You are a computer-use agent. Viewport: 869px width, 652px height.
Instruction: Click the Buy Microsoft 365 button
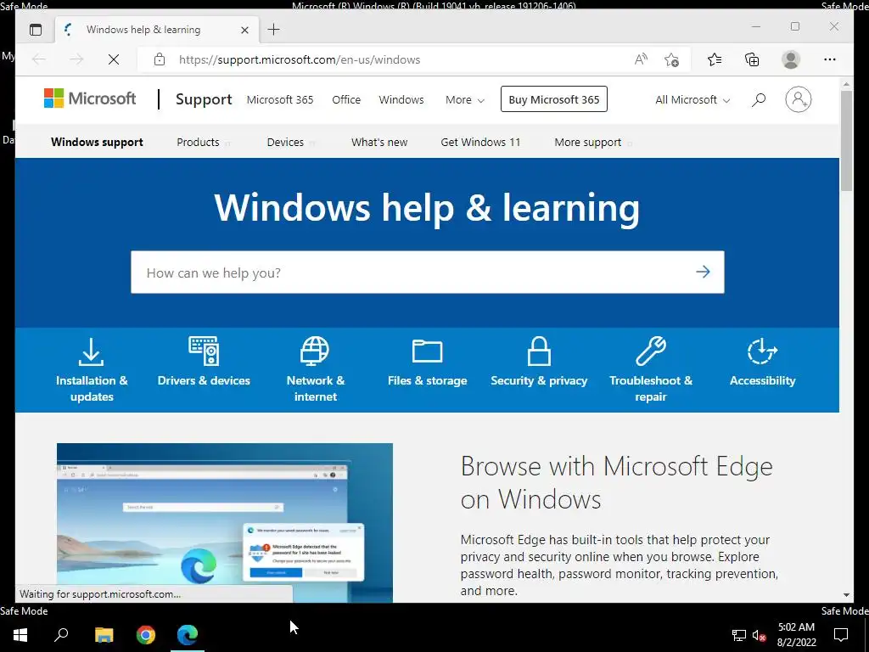553,99
